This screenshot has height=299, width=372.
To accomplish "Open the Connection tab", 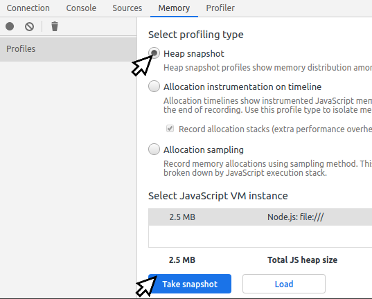I will [x=28, y=8].
